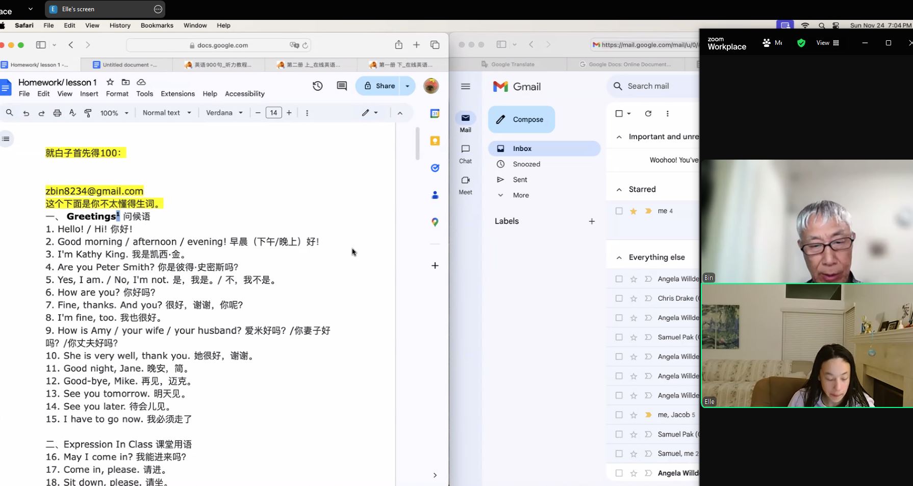Collapse the Docs toolbar with up chevron
913x486 pixels.
point(400,113)
